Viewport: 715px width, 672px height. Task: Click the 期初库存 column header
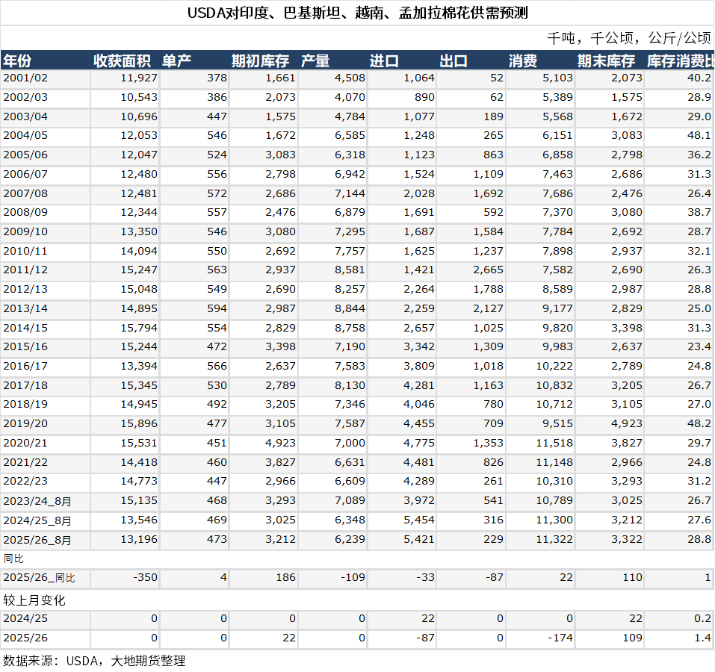pyautogui.click(x=260, y=60)
